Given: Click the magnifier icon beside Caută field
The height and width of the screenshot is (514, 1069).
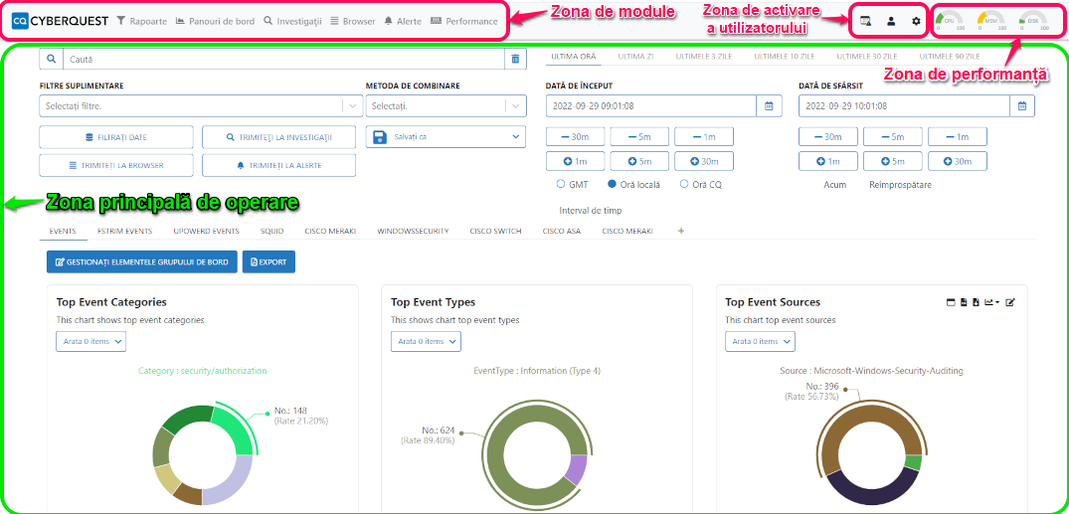Looking at the screenshot, I should pyautogui.click(x=51, y=60).
